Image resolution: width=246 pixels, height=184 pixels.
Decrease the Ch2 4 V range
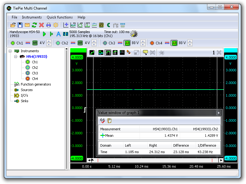[94, 44]
